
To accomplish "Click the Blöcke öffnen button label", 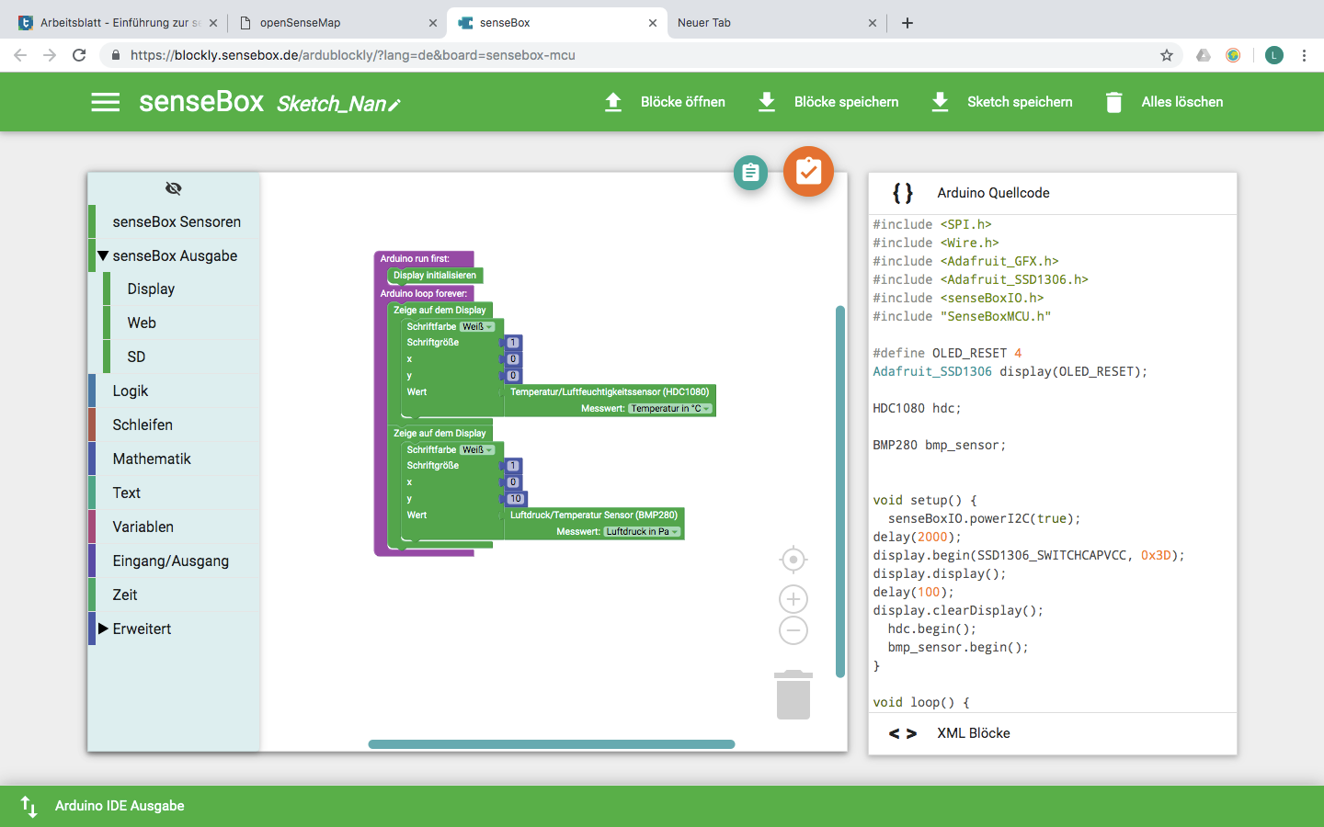I will [683, 102].
